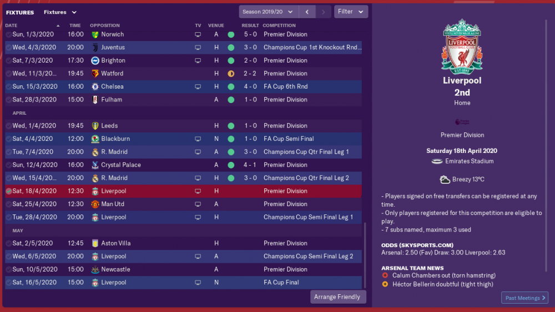Image resolution: width=555 pixels, height=312 pixels.
Task: Toggle the check mark beside Sat 16/5/2020 fixture
Action: pos(8,283)
